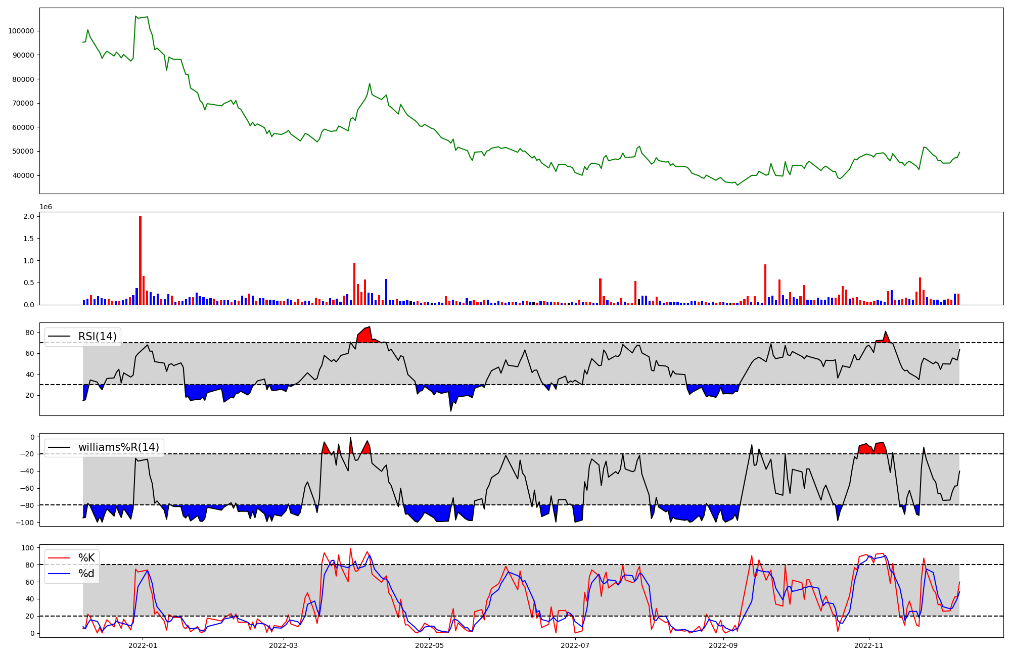Screen dimensions: 1011x657
Task: Click the 80 tick on RSI axis
Action: pos(29,333)
